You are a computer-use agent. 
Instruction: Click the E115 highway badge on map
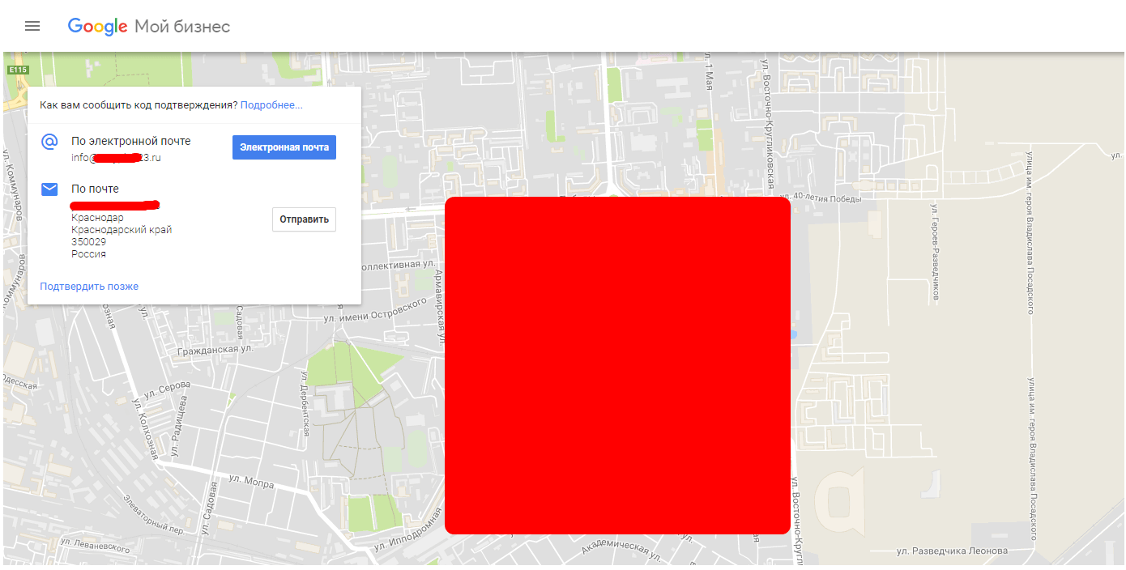pos(17,70)
